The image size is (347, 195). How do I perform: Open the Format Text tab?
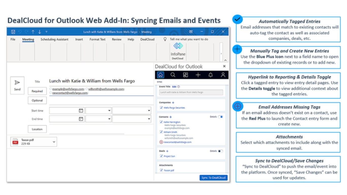click(97, 39)
